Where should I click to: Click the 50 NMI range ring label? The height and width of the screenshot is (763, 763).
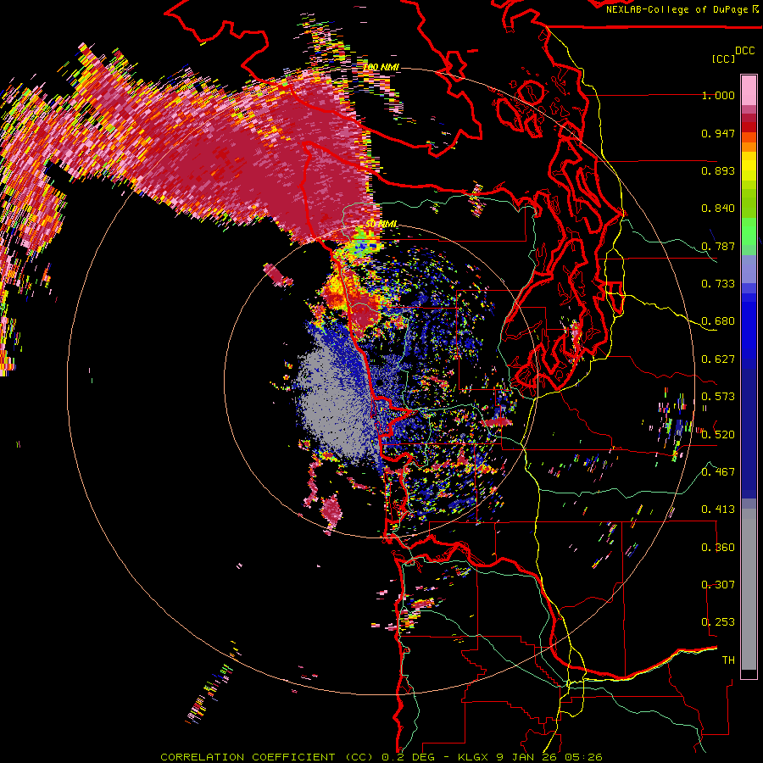tap(381, 224)
